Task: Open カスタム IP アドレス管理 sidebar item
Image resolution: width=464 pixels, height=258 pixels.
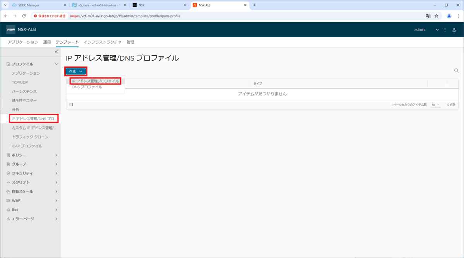Action: (x=34, y=128)
